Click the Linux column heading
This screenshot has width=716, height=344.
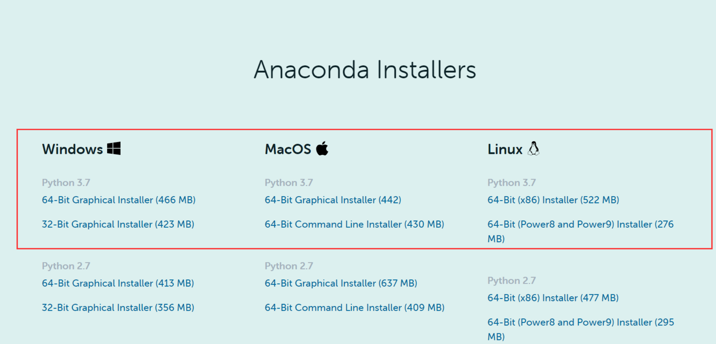pos(505,149)
